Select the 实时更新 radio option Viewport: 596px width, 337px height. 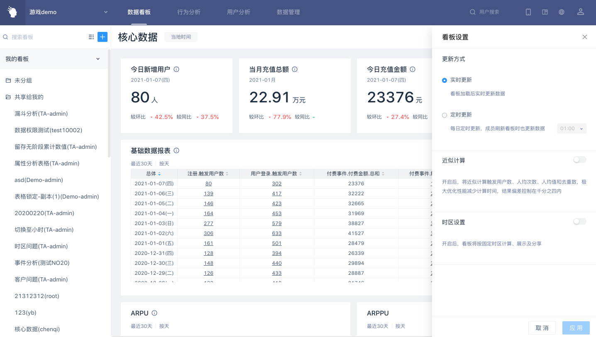[445, 80]
